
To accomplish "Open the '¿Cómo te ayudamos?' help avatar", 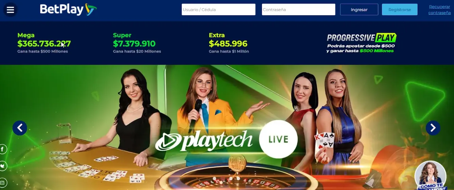I will pos(431,176).
